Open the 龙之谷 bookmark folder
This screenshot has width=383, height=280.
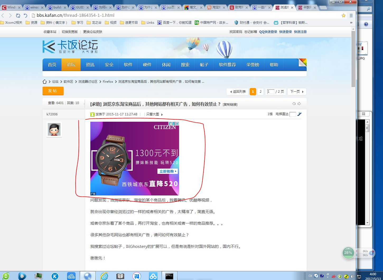click(94, 23)
